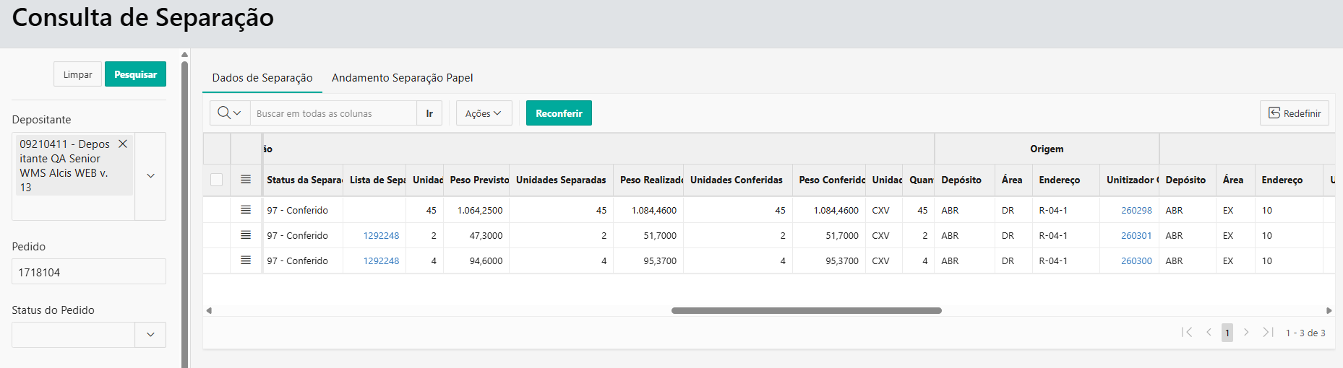The height and width of the screenshot is (368, 1343).
Task: Tick the select-all rows checkbox in header
Action: 217,180
